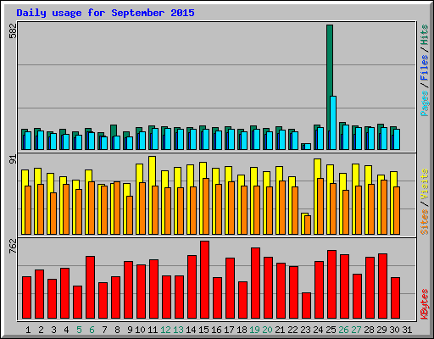Click the tallest red KBytes bar, day 15
This screenshot has width=434, height=339.
[204, 280]
